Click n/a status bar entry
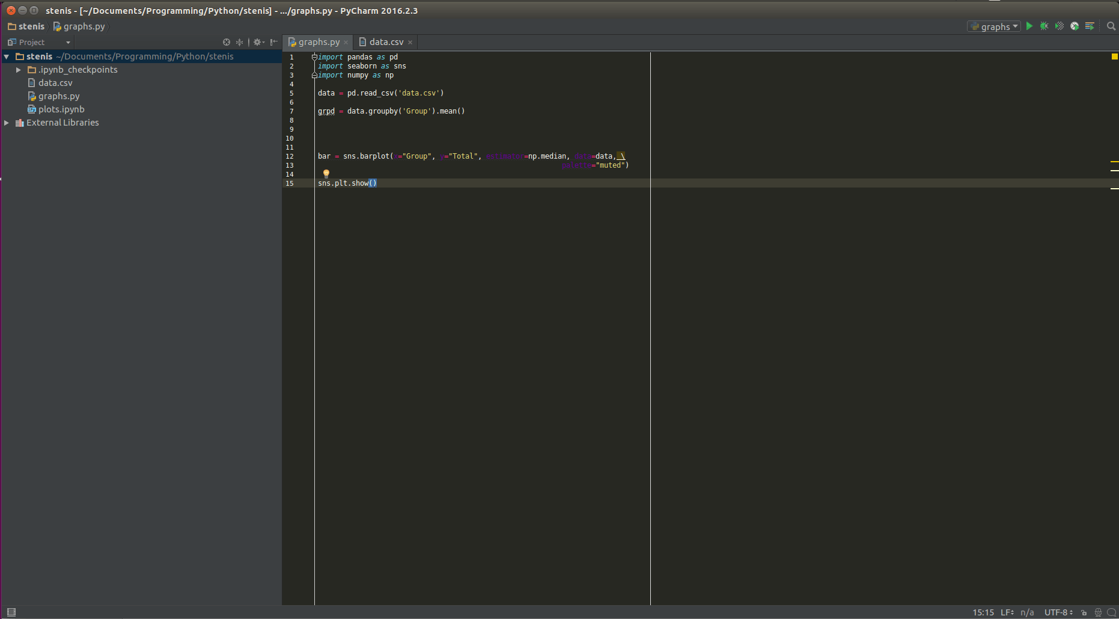The image size is (1119, 619). click(x=1027, y=612)
